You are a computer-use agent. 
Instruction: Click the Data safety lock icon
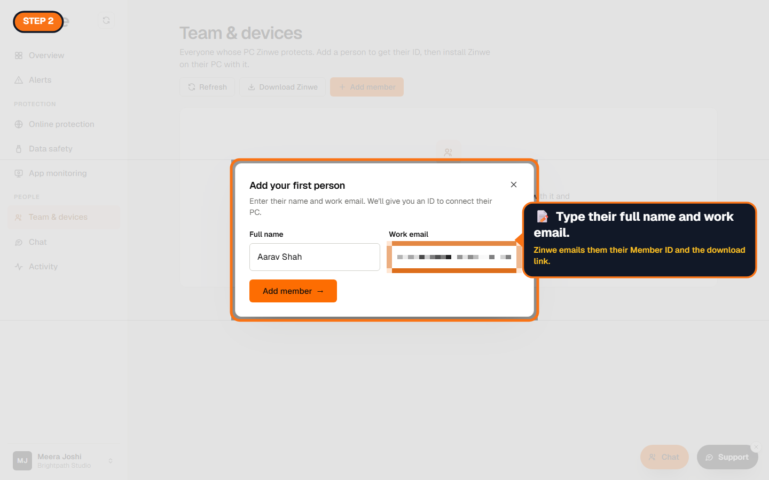coord(19,149)
